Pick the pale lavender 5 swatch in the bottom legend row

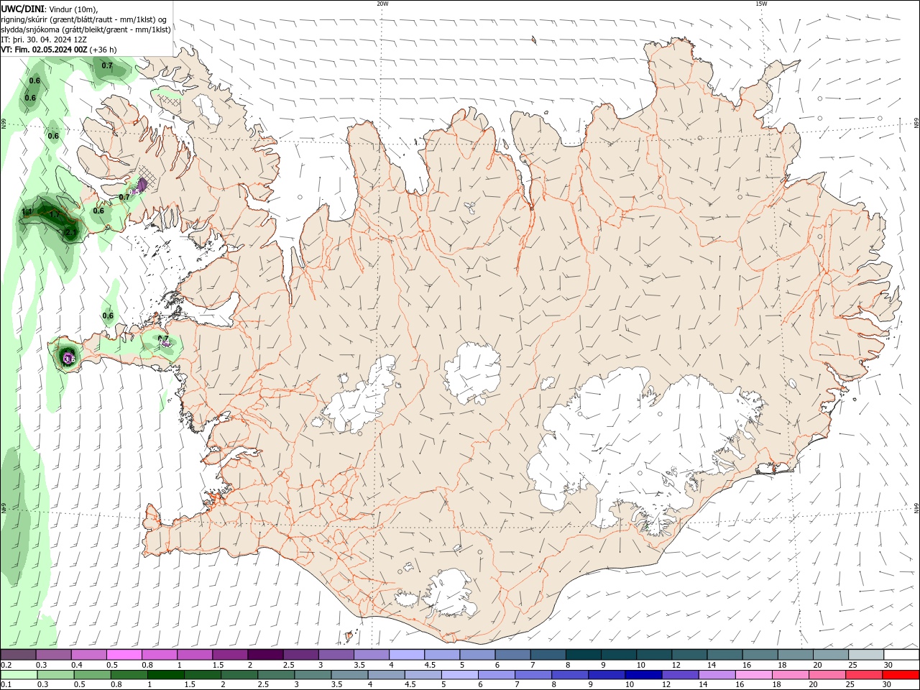pyautogui.click(x=459, y=675)
